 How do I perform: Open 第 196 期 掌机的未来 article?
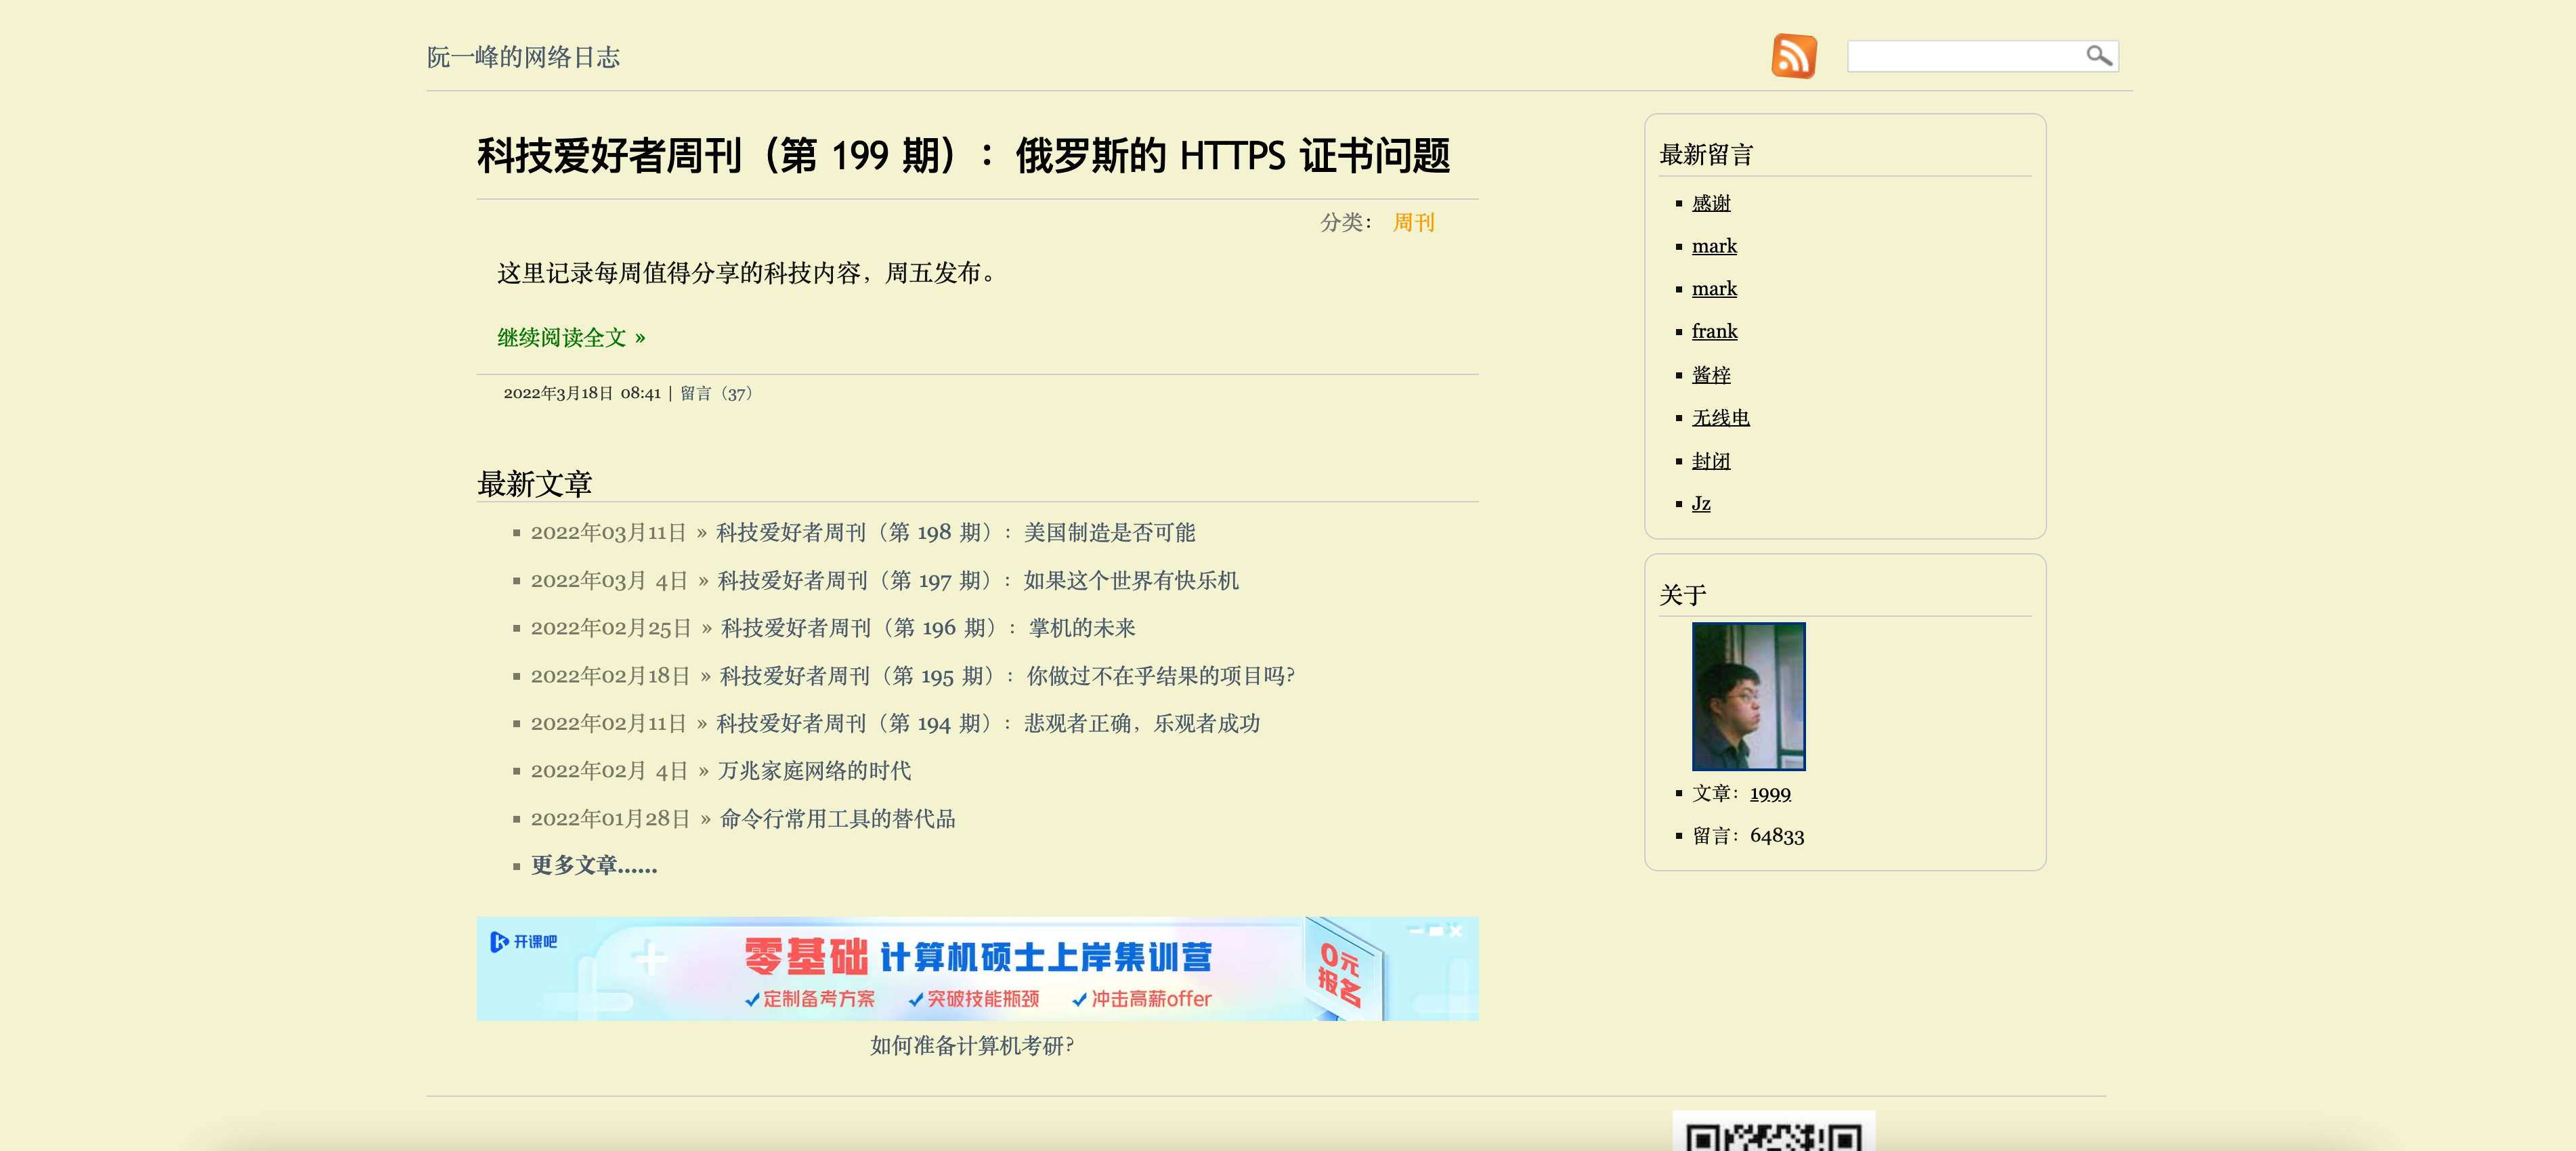[x=927, y=628]
